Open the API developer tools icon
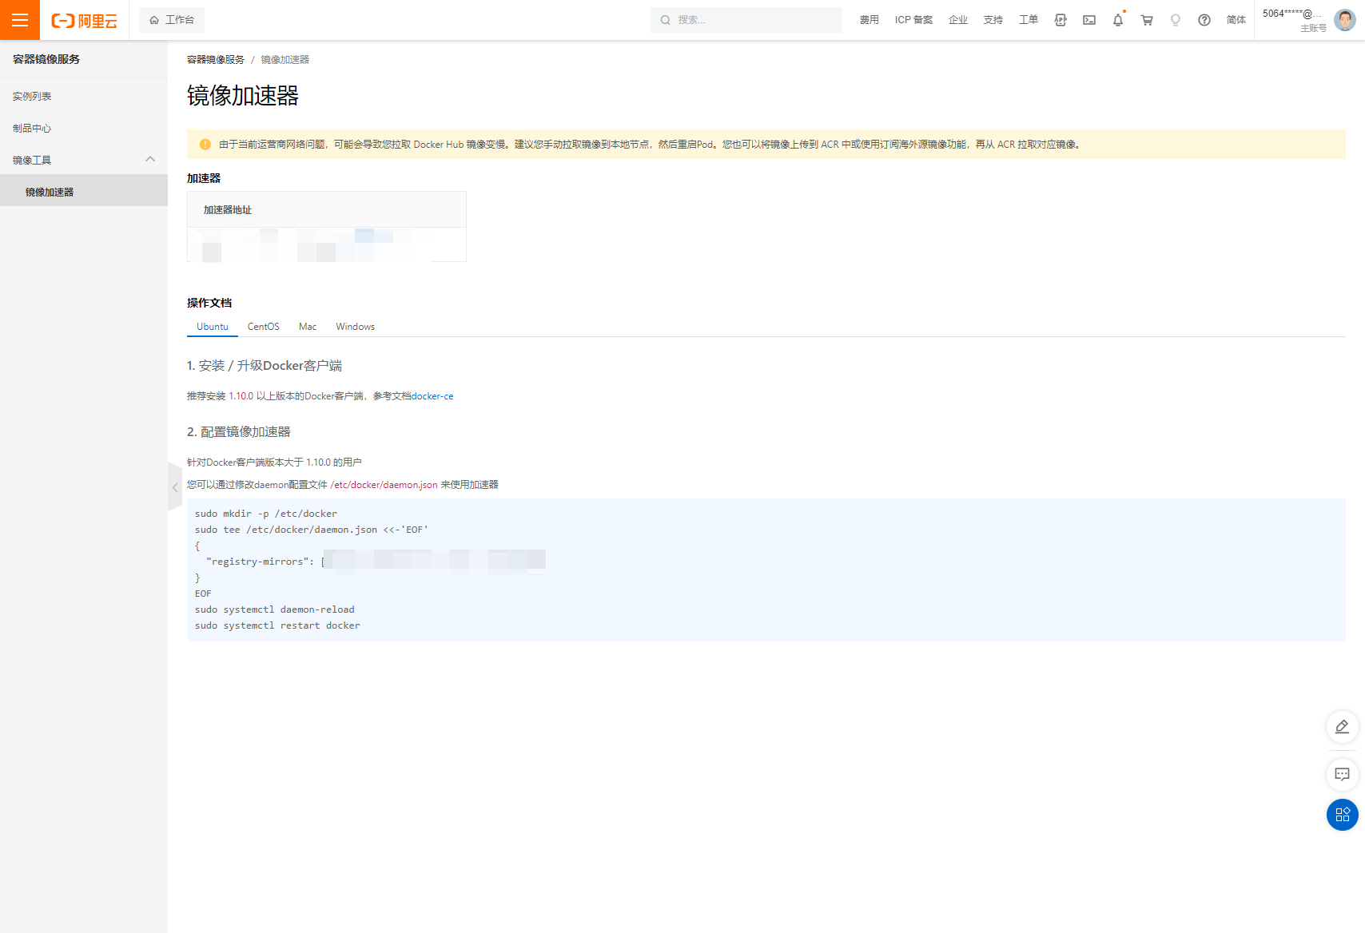The image size is (1365, 933). pyautogui.click(x=1061, y=20)
